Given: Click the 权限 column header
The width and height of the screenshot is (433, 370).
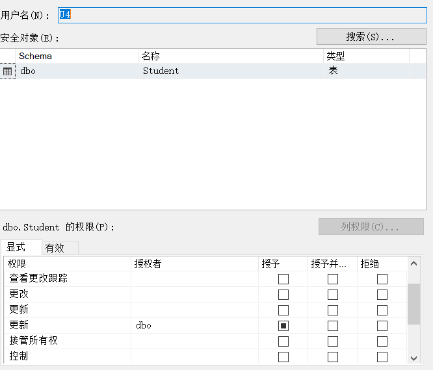Looking at the screenshot, I should point(67,264).
